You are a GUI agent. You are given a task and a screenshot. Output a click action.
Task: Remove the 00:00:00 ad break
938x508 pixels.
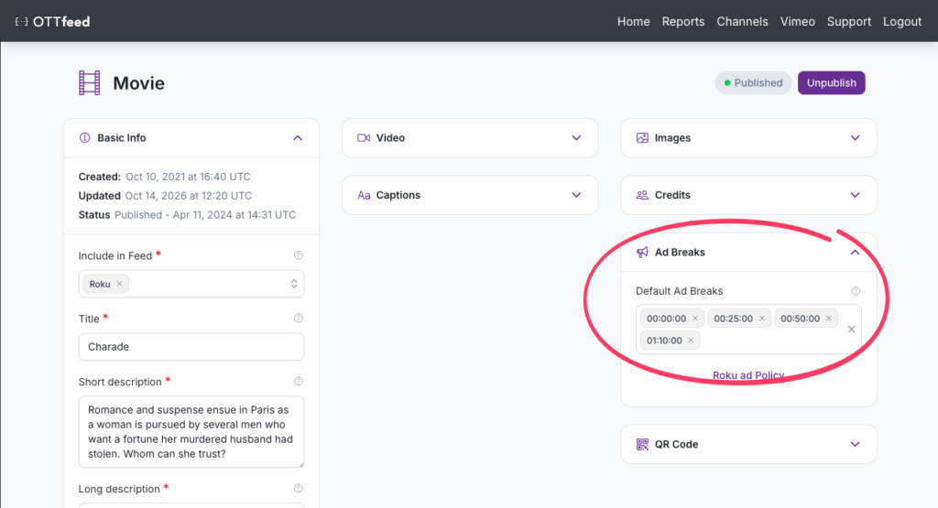tap(695, 319)
